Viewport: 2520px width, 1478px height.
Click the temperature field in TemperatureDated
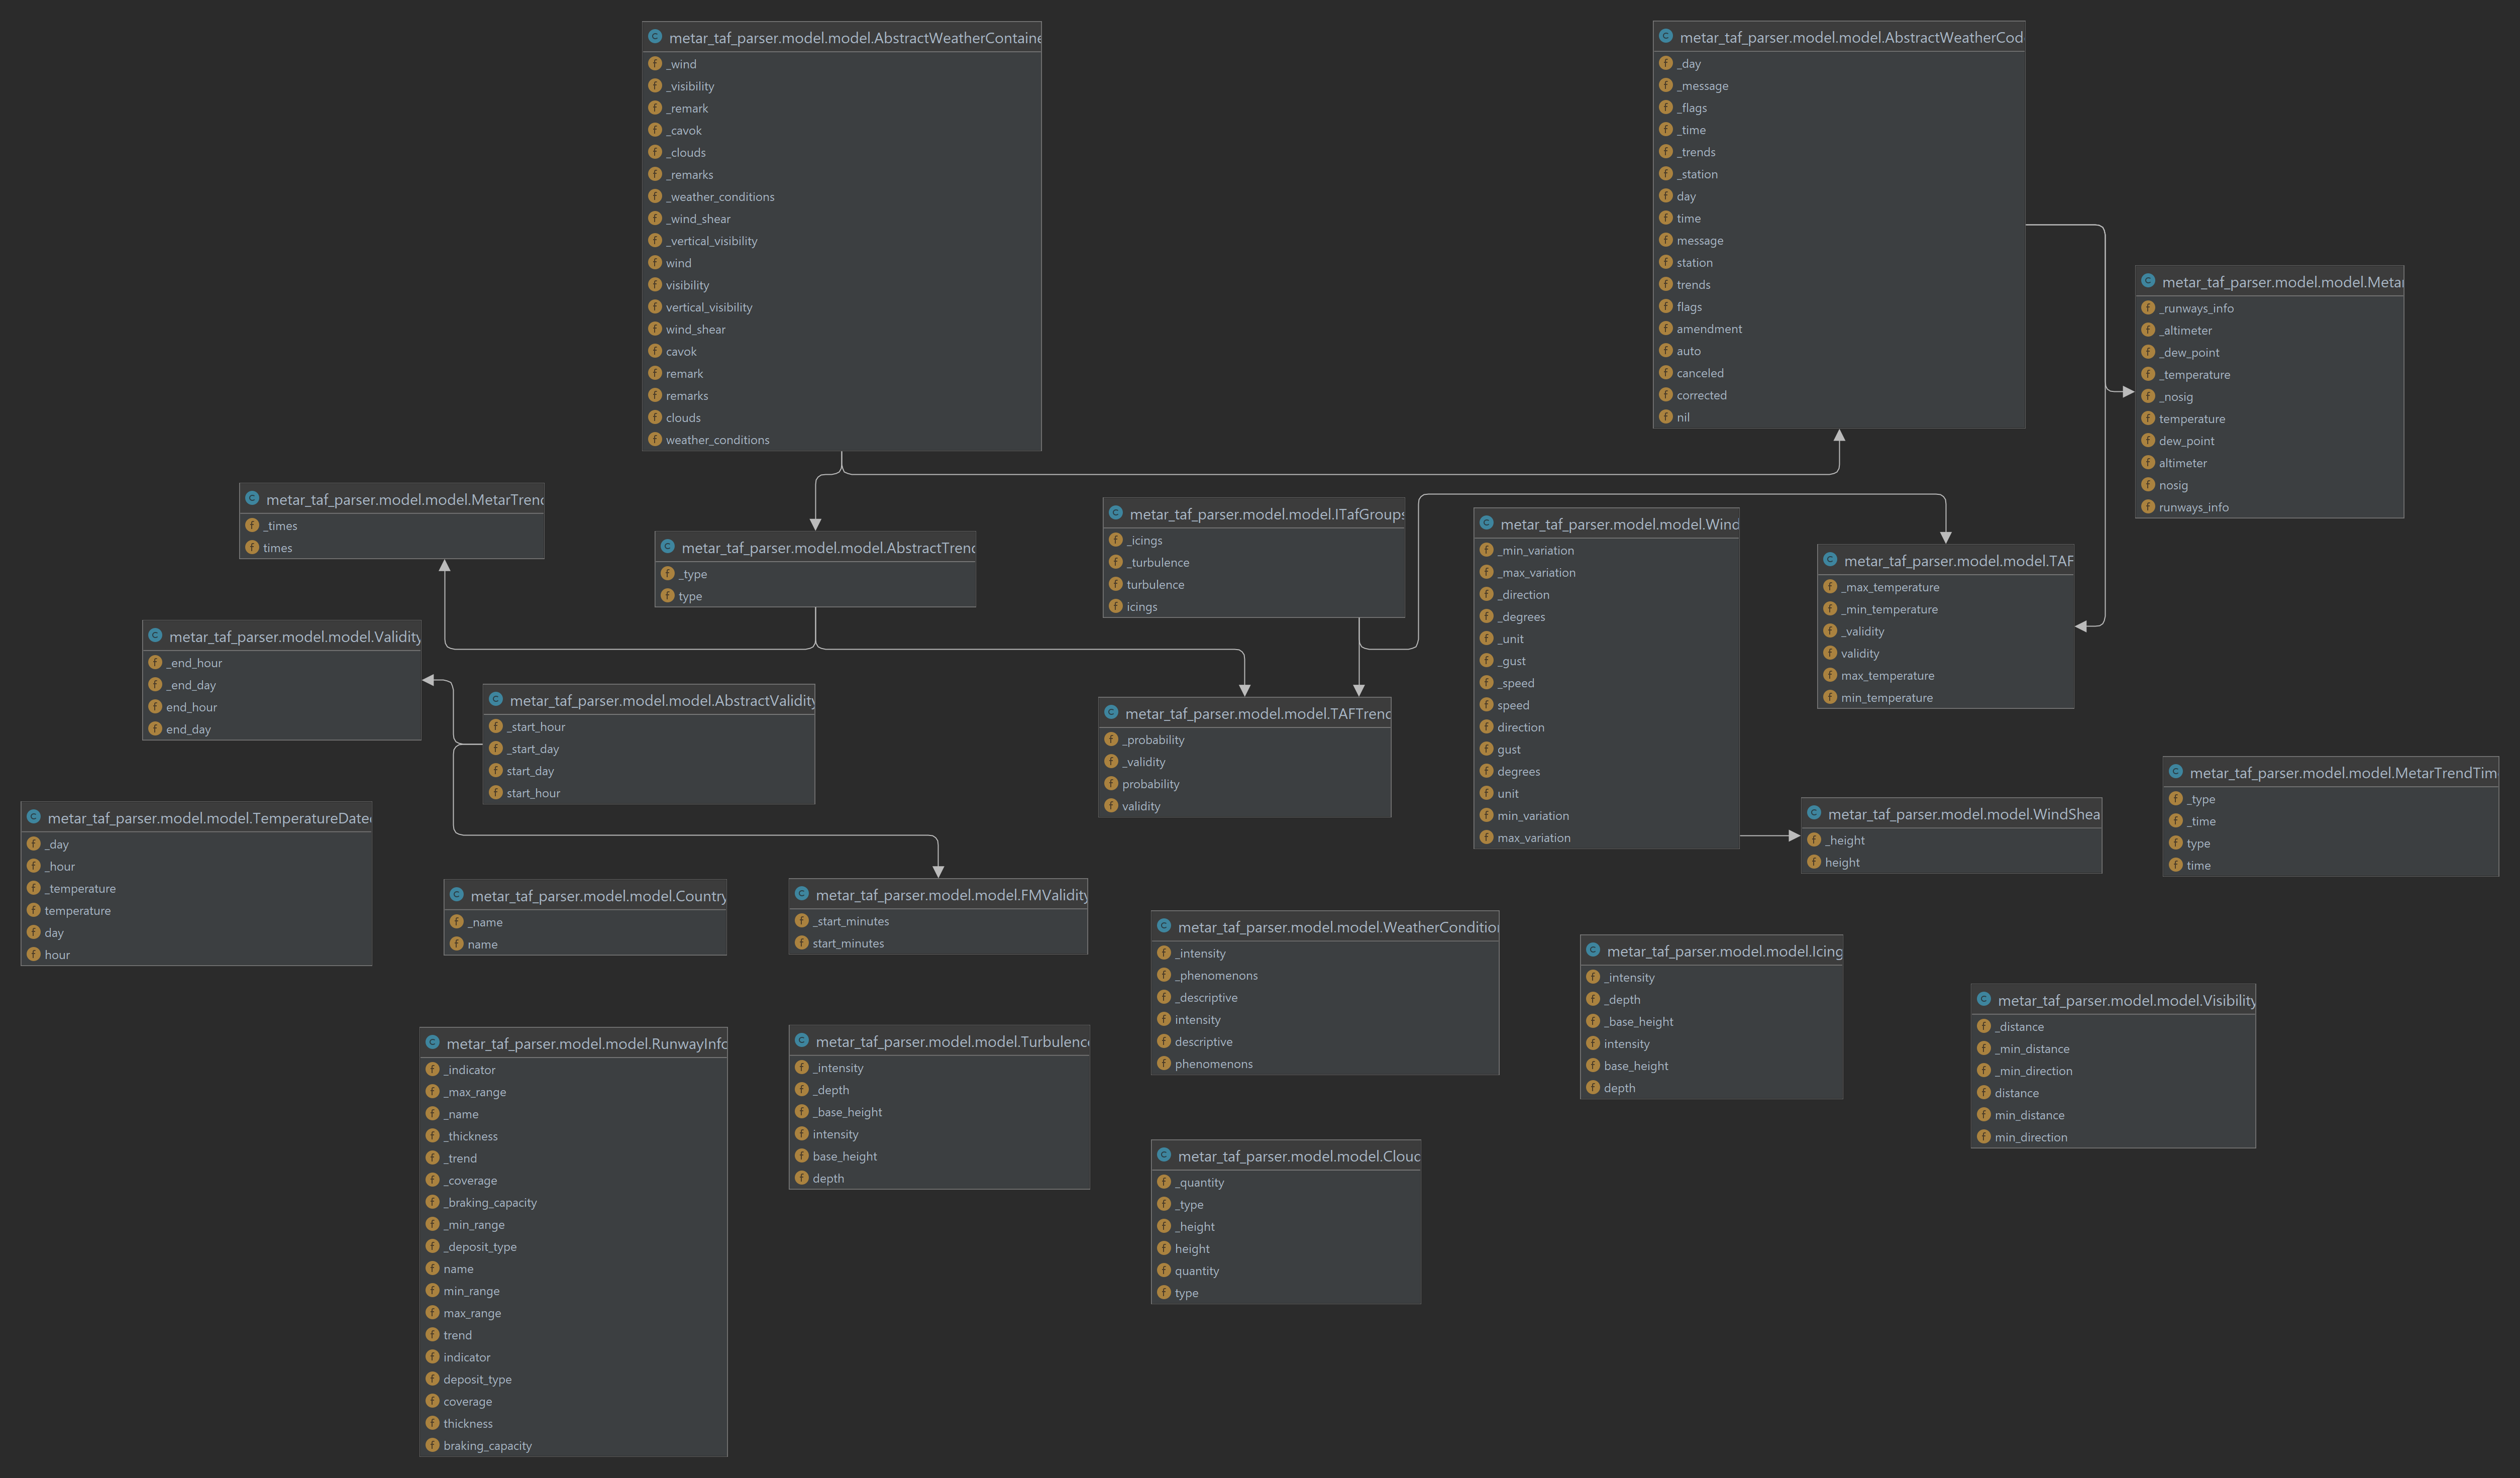[x=77, y=911]
